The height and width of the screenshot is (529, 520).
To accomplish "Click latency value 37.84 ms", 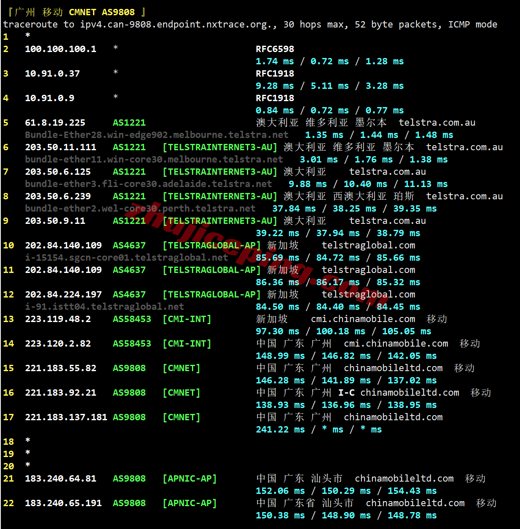I will click(294, 209).
